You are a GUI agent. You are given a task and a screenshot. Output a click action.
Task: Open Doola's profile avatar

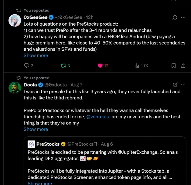(15, 88)
